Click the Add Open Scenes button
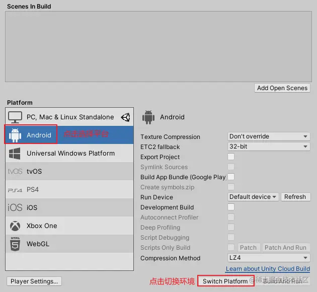Screen dimensions: 317x292 point(282,88)
